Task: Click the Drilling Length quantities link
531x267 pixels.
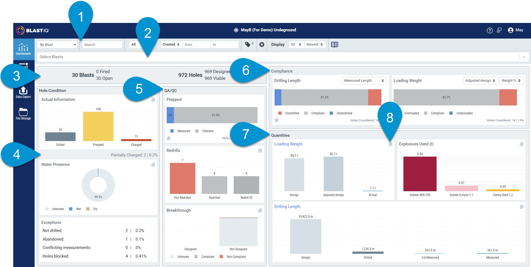Action: (x=287, y=207)
